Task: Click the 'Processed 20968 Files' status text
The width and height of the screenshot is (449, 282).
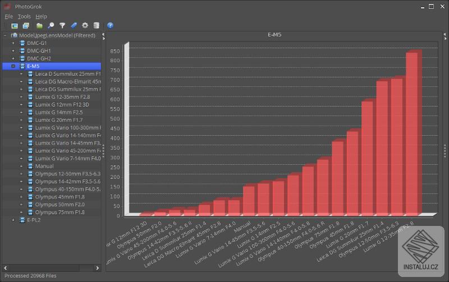Action: pos(30,276)
